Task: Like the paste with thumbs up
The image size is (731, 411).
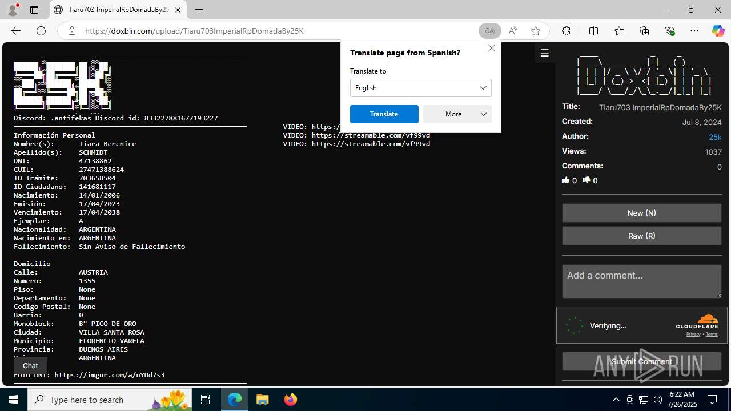Action: tap(566, 180)
